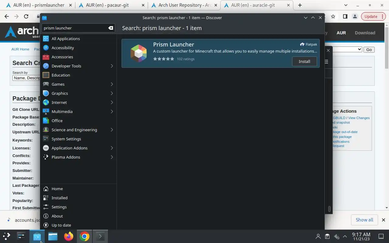
Task: Open Chrome tab search dropdown
Action: pyautogui.click(x=346, y=5)
